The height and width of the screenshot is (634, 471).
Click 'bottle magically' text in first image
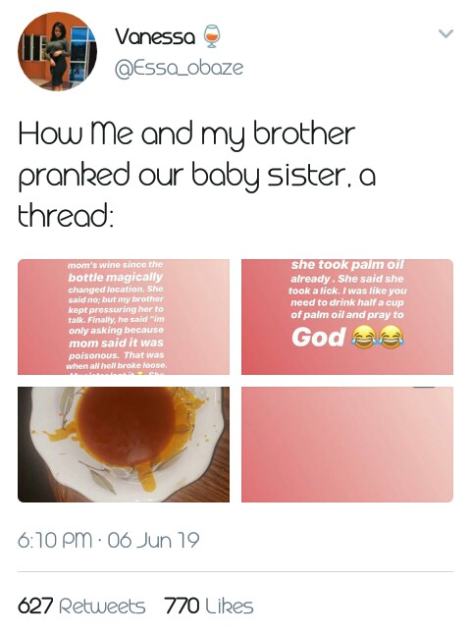click(x=115, y=278)
